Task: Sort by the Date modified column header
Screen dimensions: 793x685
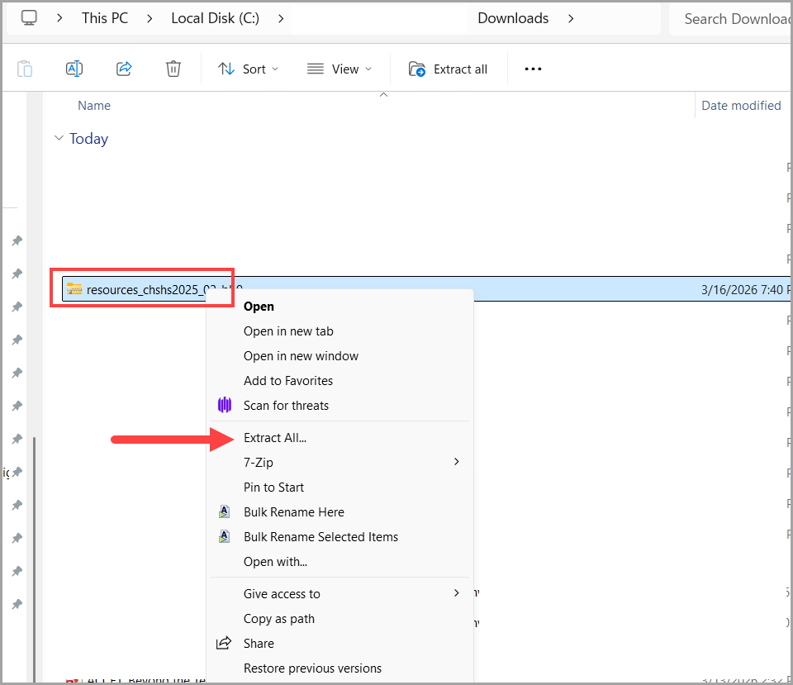Action: pyautogui.click(x=741, y=106)
